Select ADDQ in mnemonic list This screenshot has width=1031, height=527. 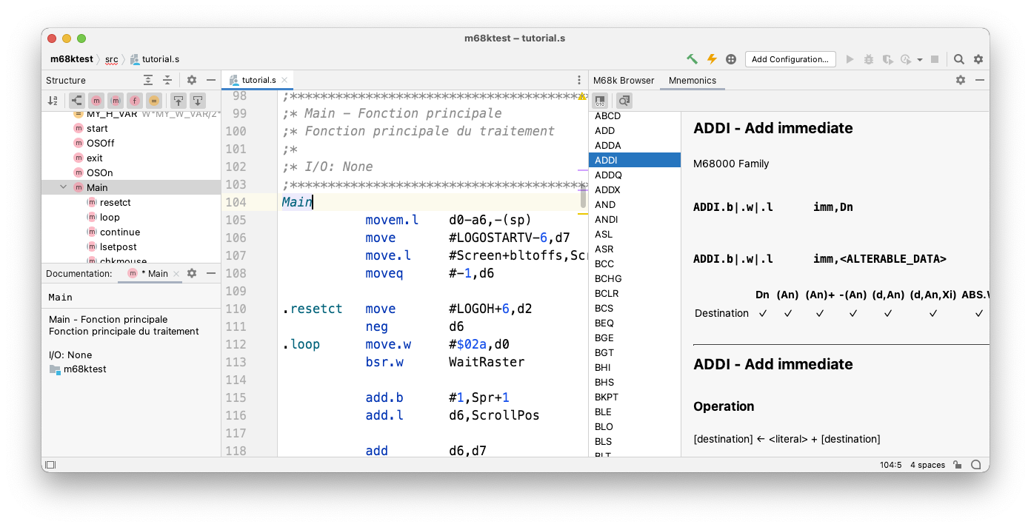[x=635, y=175]
